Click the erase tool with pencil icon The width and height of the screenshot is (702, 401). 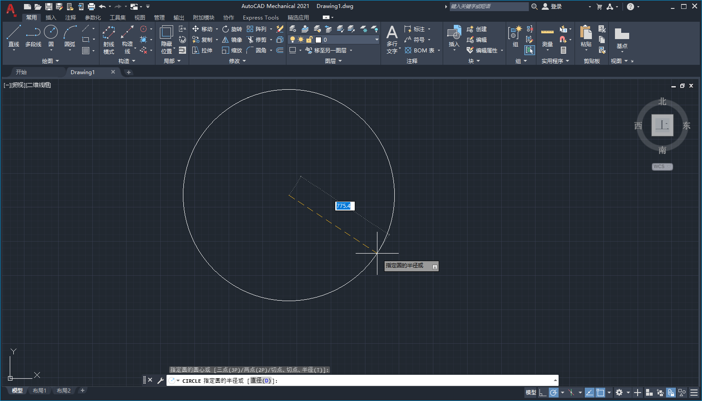pos(280,29)
